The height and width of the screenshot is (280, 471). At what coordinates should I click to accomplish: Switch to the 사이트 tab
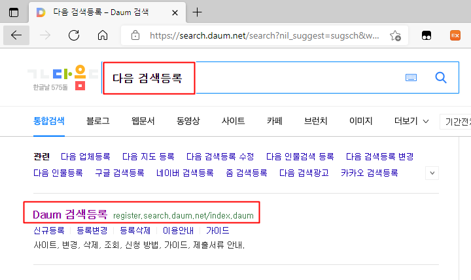point(233,121)
